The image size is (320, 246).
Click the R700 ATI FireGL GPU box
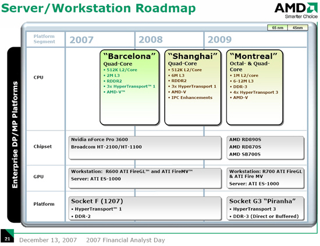[x=265, y=178]
